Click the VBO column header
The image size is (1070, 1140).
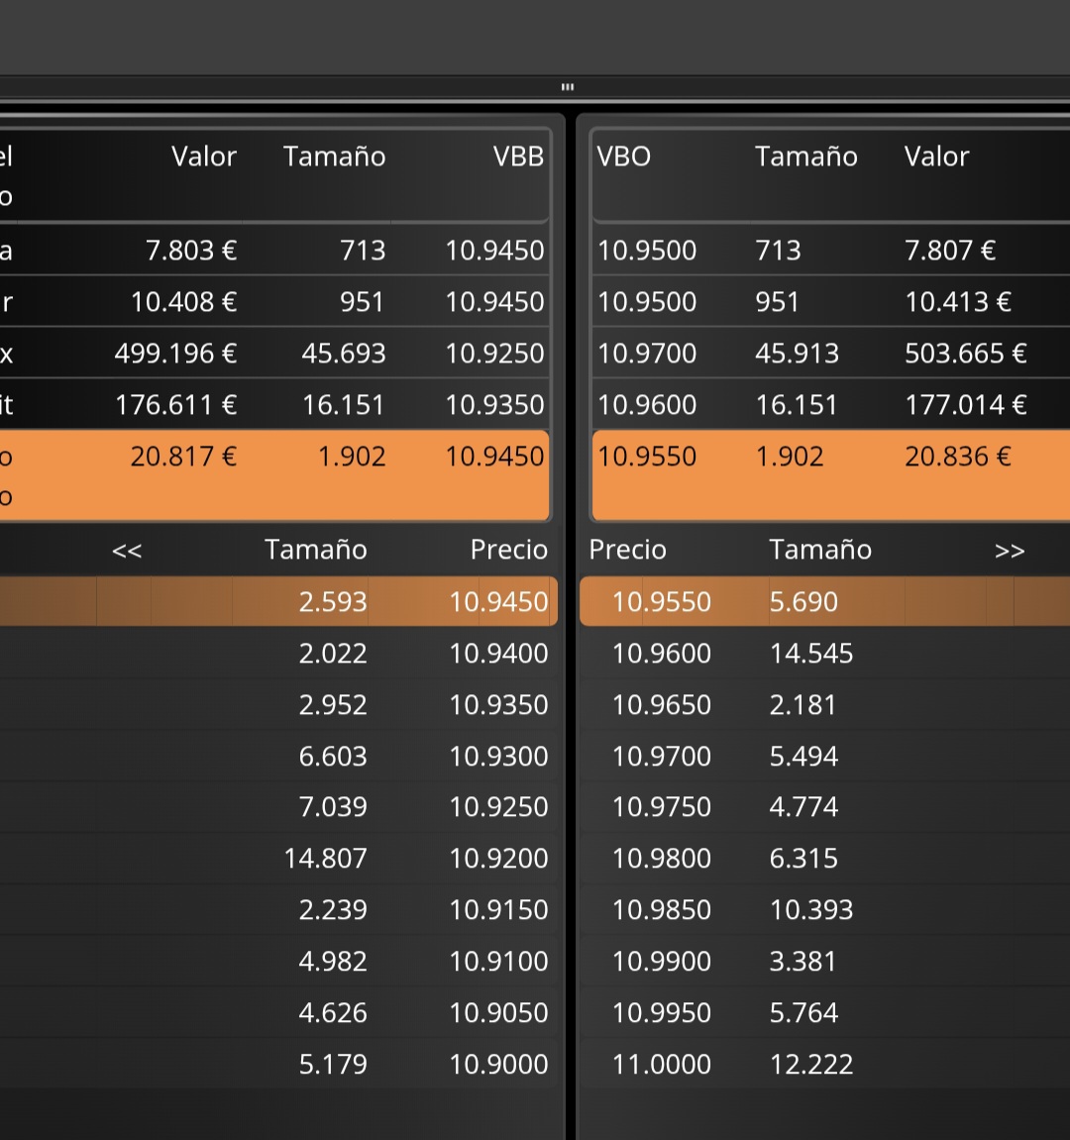click(x=623, y=156)
